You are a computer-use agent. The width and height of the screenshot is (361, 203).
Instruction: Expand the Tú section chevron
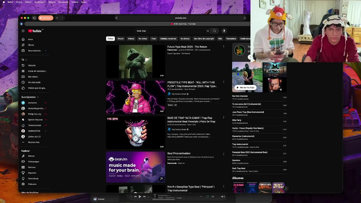26,60
